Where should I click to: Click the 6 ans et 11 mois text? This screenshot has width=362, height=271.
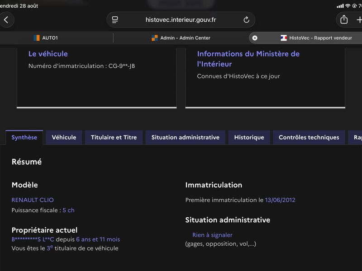pyautogui.click(x=98, y=239)
